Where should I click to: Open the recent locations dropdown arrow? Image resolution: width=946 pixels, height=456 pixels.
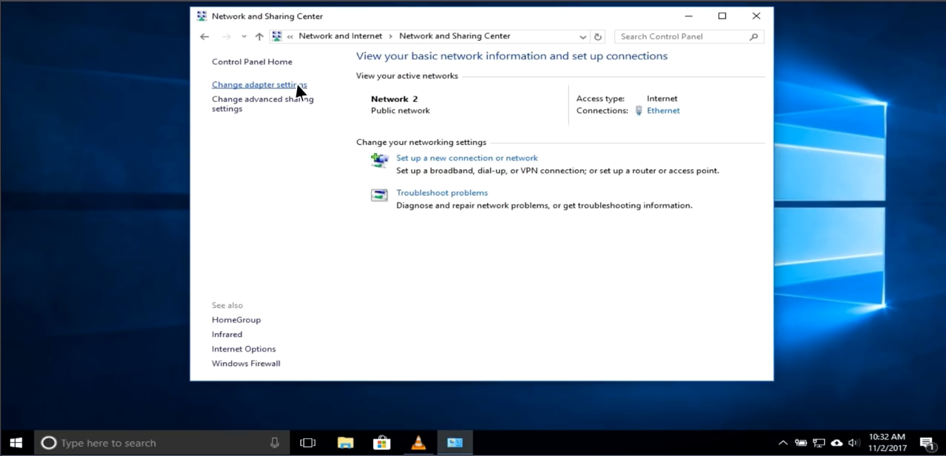click(x=244, y=37)
